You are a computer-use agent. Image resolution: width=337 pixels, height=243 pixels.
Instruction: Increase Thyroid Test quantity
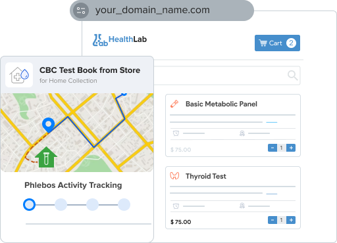[x=291, y=220]
